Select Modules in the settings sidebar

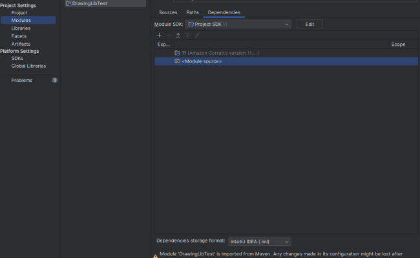[x=28, y=20]
